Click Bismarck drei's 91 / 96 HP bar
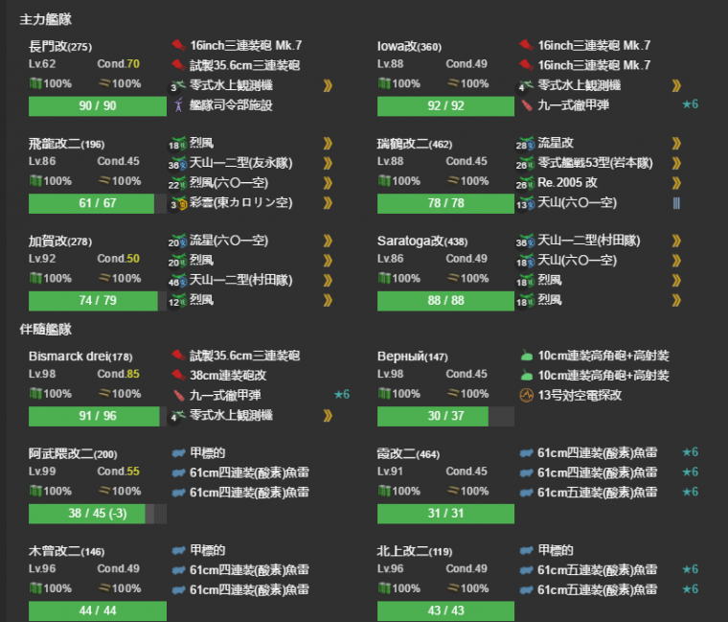728x622 pixels. 98,416
